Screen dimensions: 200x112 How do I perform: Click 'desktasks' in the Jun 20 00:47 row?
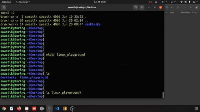tap(92, 24)
